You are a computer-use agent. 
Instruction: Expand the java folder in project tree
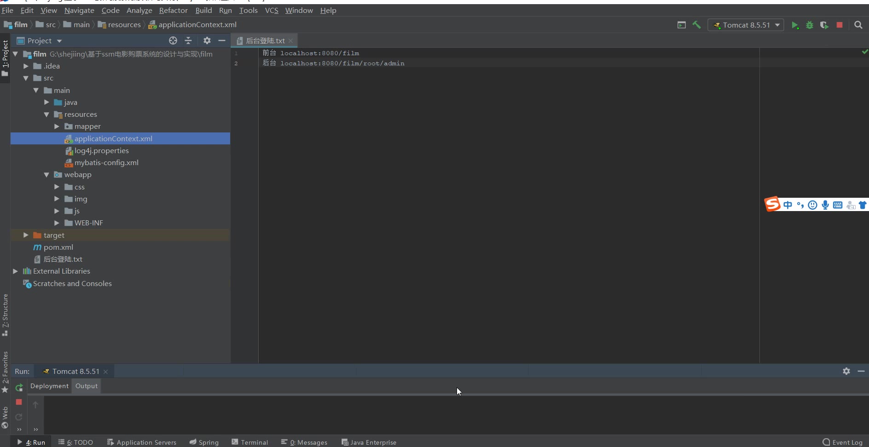[46, 102]
